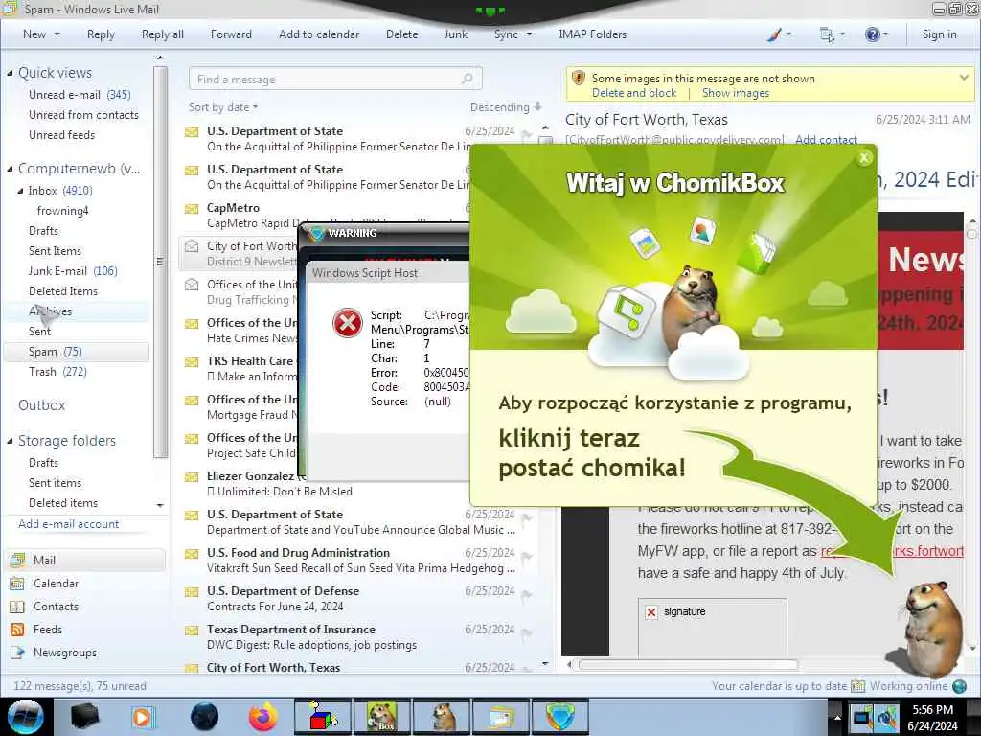Select Unread from contacts
Viewport: 981px width, 736px height.
tap(83, 115)
